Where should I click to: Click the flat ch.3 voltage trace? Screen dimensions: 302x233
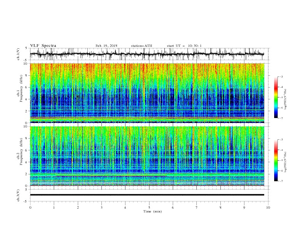tap(147, 195)
